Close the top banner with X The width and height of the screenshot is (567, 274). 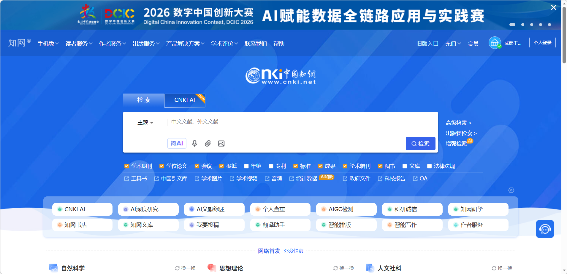click(x=554, y=7)
